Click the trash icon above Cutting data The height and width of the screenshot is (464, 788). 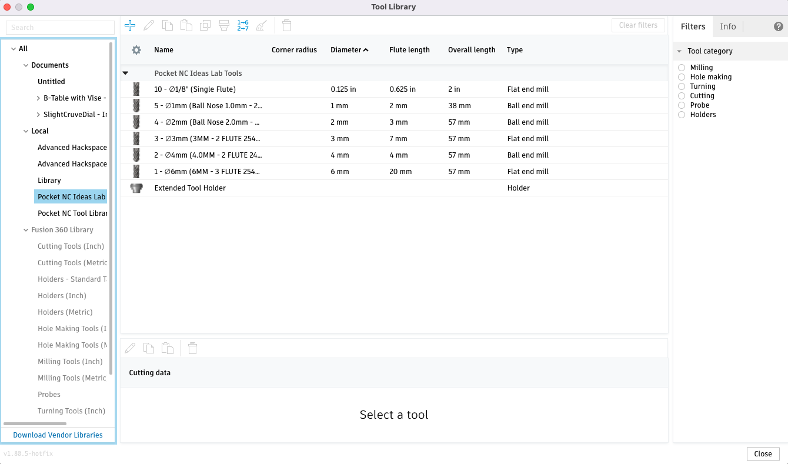coord(192,348)
